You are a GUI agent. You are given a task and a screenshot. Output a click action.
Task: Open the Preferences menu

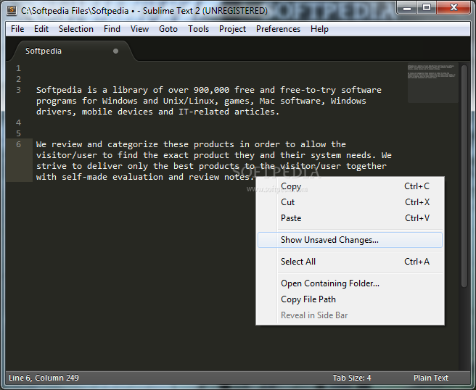pyautogui.click(x=278, y=29)
